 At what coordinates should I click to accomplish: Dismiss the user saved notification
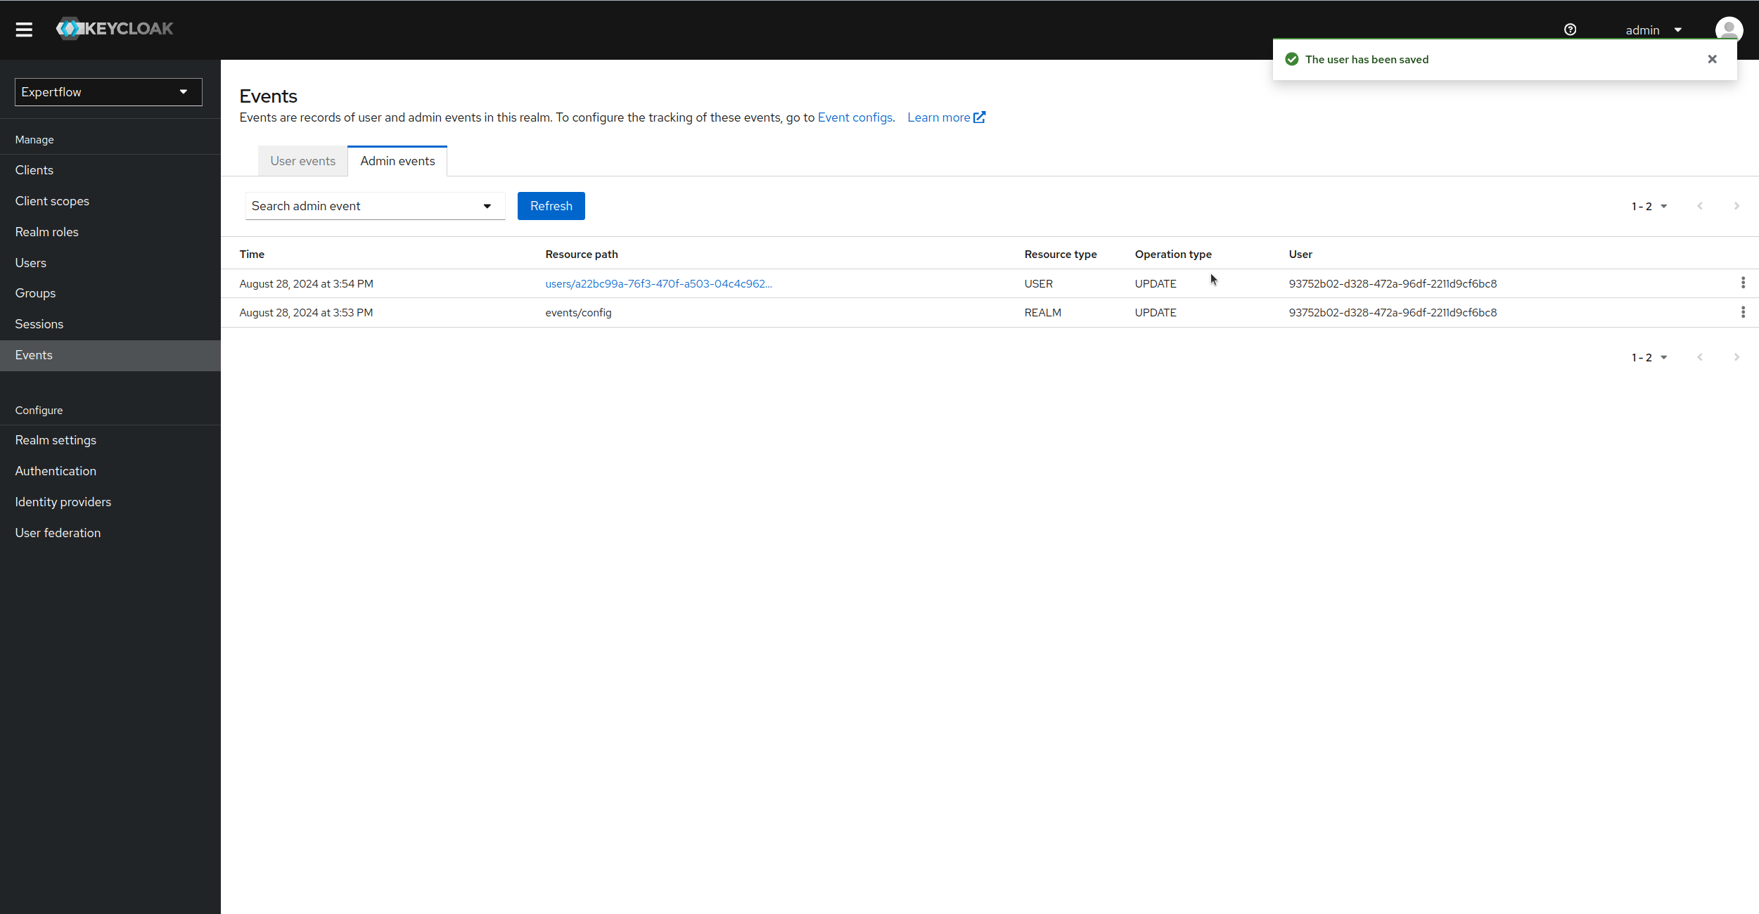click(1712, 59)
